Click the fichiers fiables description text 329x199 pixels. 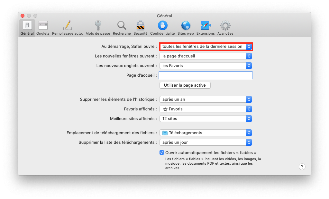(213, 163)
